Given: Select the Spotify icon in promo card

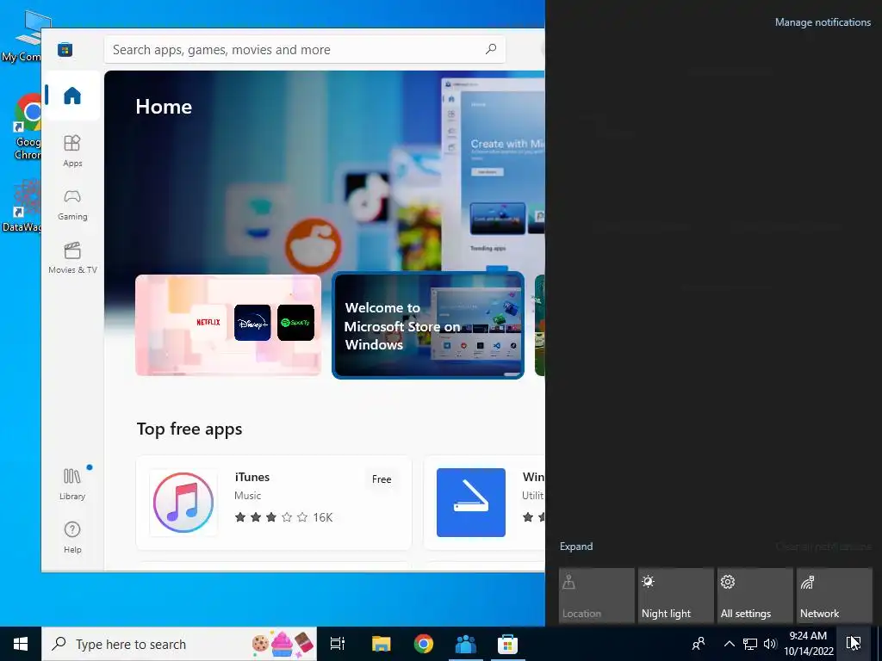Looking at the screenshot, I should 296,322.
